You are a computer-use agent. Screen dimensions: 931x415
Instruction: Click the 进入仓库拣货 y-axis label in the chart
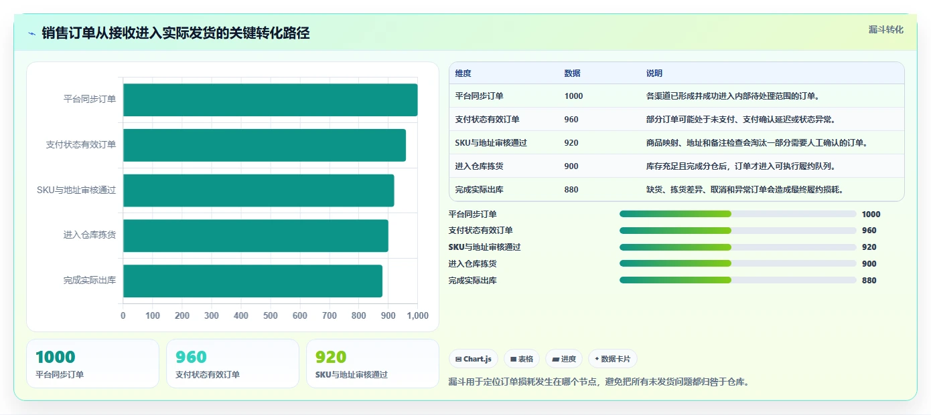(90, 235)
